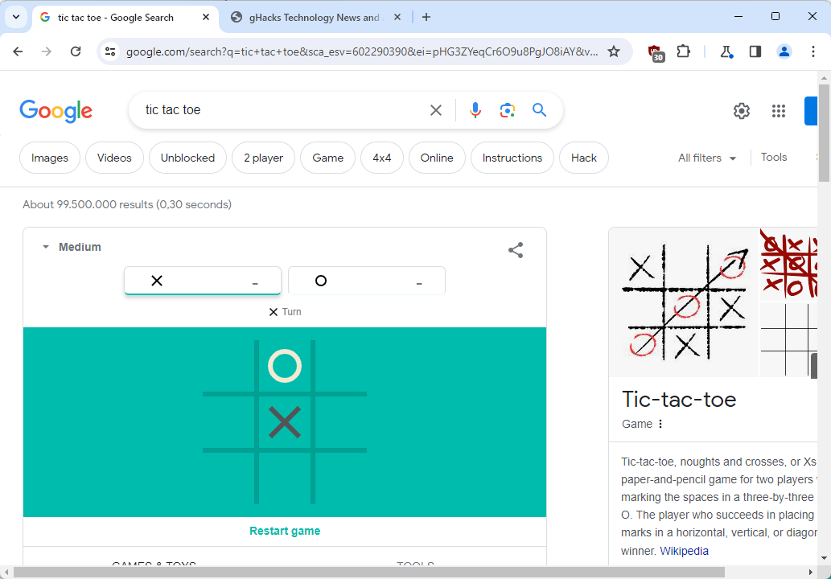
Task: Filter results by Images
Action: [50, 158]
